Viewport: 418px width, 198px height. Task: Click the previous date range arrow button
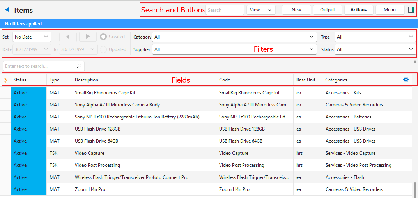(68, 37)
